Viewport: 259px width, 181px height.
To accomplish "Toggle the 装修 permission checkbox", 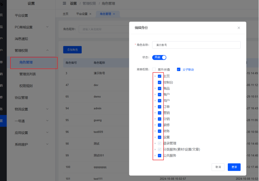I will (159, 125).
